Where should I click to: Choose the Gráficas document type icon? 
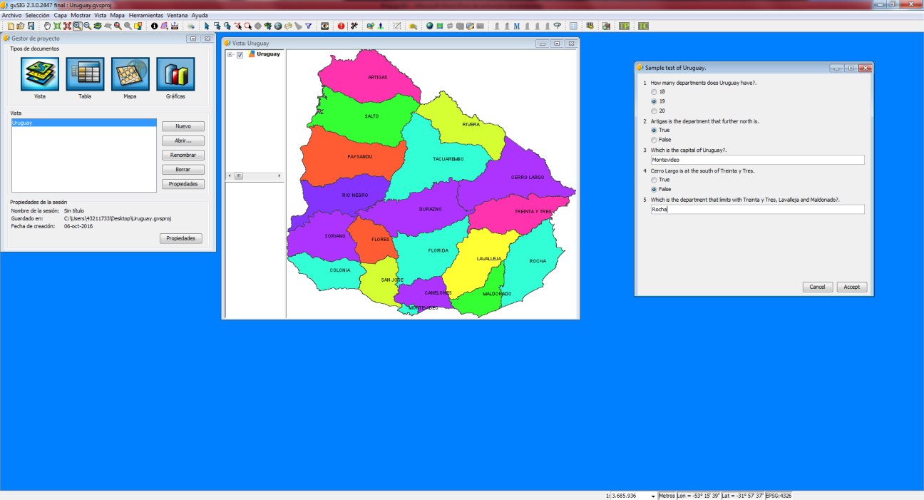(175, 75)
